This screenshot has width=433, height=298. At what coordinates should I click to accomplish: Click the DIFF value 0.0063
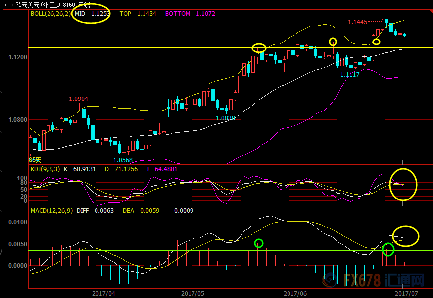point(104,211)
